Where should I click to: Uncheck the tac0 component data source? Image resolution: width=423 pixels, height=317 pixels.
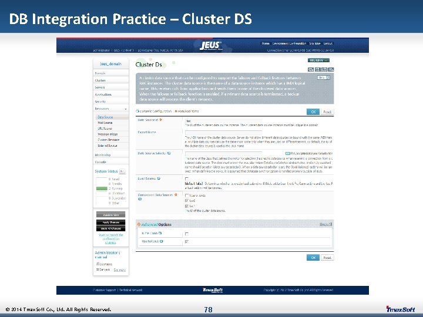[x=187, y=201]
